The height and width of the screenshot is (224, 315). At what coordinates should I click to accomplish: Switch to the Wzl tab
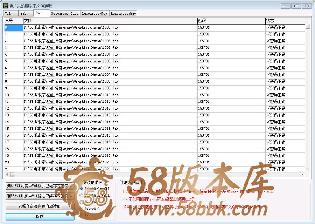click(x=26, y=13)
